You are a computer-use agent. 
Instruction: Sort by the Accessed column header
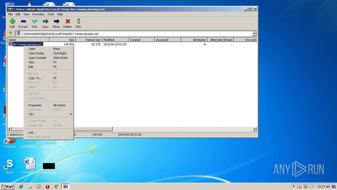(x=168, y=40)
